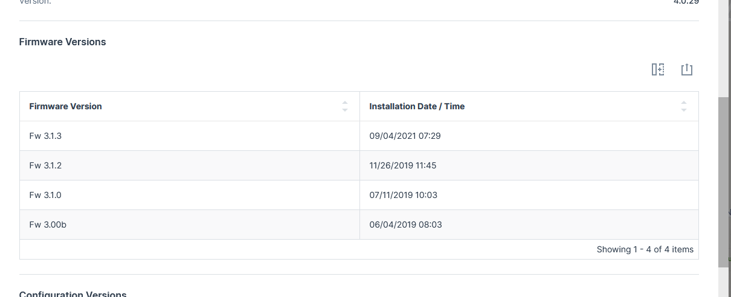Click the 09/04/2021 07:29 date cell

405,136
